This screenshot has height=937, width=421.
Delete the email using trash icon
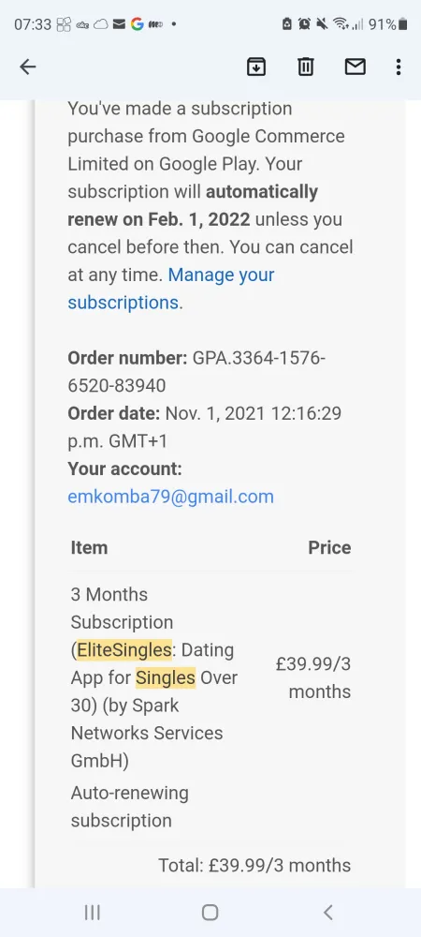305,67
